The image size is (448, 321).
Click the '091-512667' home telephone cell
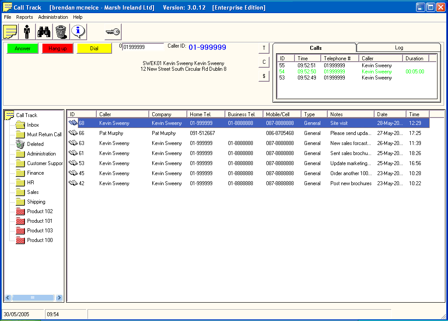pyautogui.click(x=202, y=133)
